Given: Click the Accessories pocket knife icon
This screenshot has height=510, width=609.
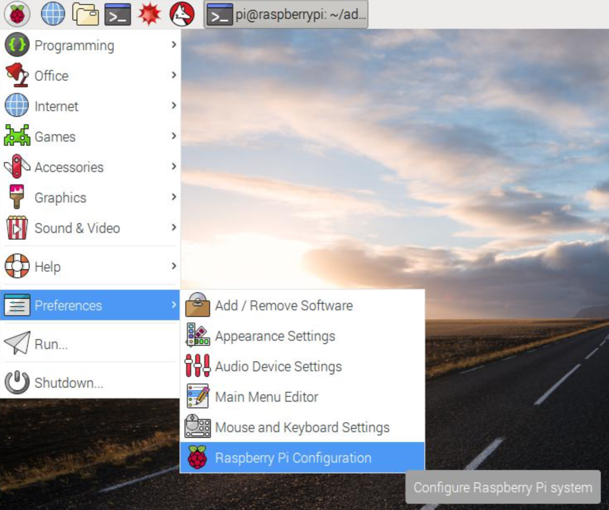Looking at the screenshot, I should (17, 166).
